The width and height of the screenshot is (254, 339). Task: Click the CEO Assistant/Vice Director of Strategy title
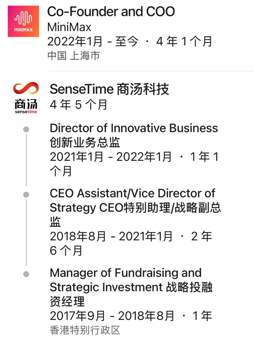(132, 193)
